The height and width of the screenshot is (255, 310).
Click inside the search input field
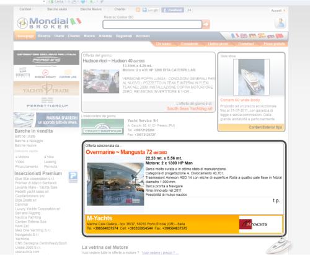(152, 24)
